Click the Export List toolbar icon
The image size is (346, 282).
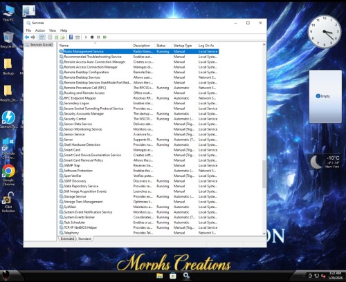62,37
